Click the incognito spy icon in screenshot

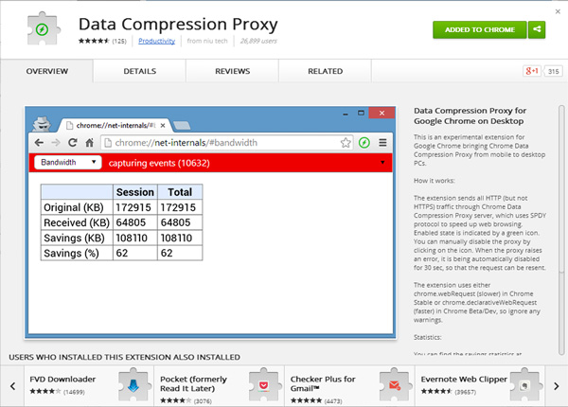tap(43, 124)
